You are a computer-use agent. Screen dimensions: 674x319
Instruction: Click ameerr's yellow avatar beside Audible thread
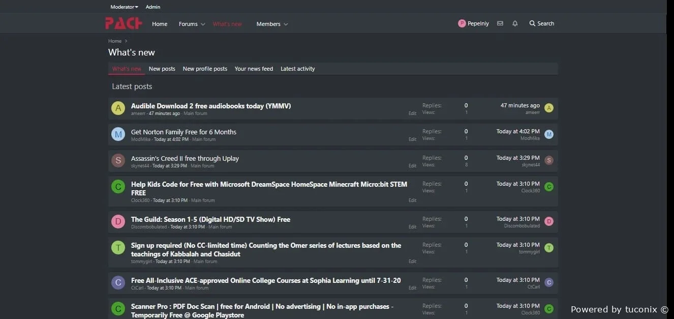point(118,108)
